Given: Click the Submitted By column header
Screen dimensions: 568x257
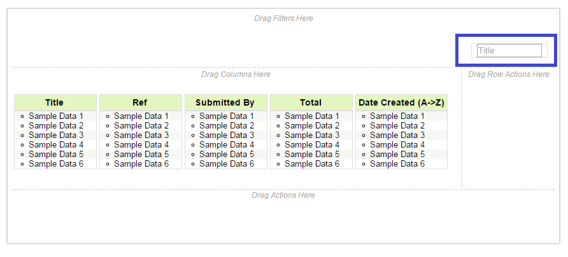Looking at the screenshot, I should [225, 102].
